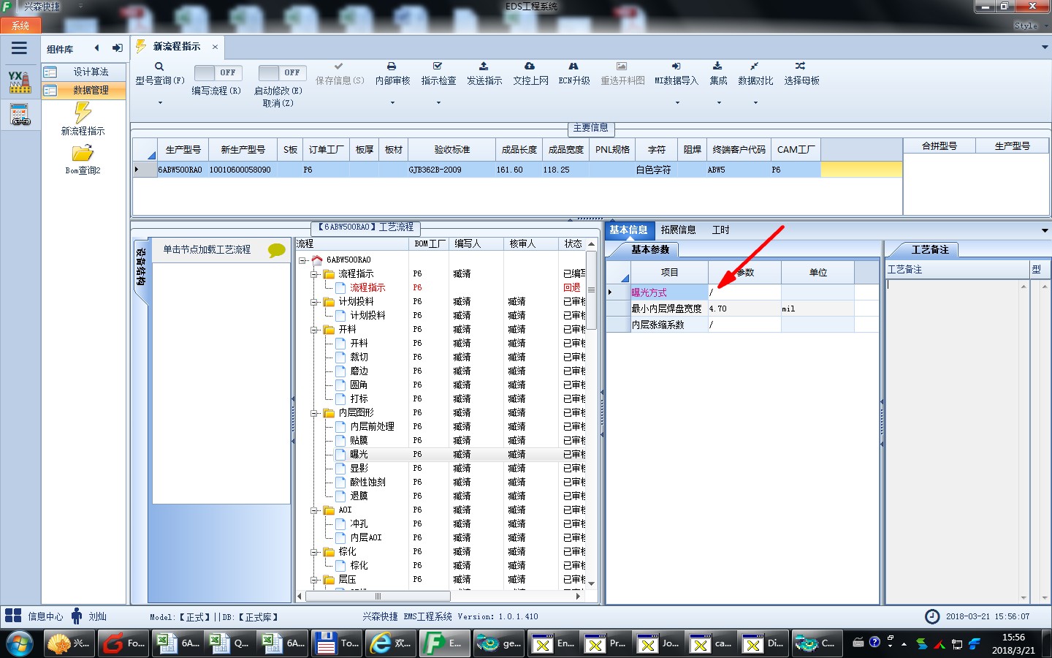Click 曝光方式 parameter value cell
1052x658 pixels.
pos(744,292)
